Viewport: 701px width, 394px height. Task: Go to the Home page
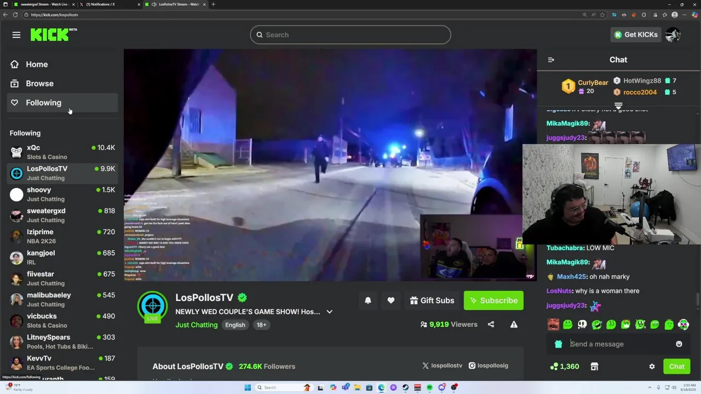point(62,64)
